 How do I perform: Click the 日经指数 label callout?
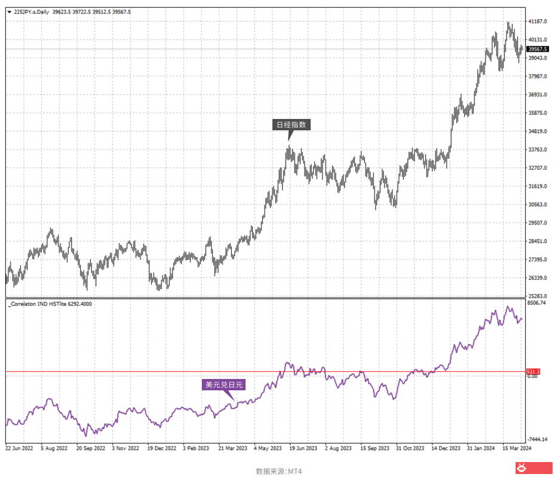(292, 125)
